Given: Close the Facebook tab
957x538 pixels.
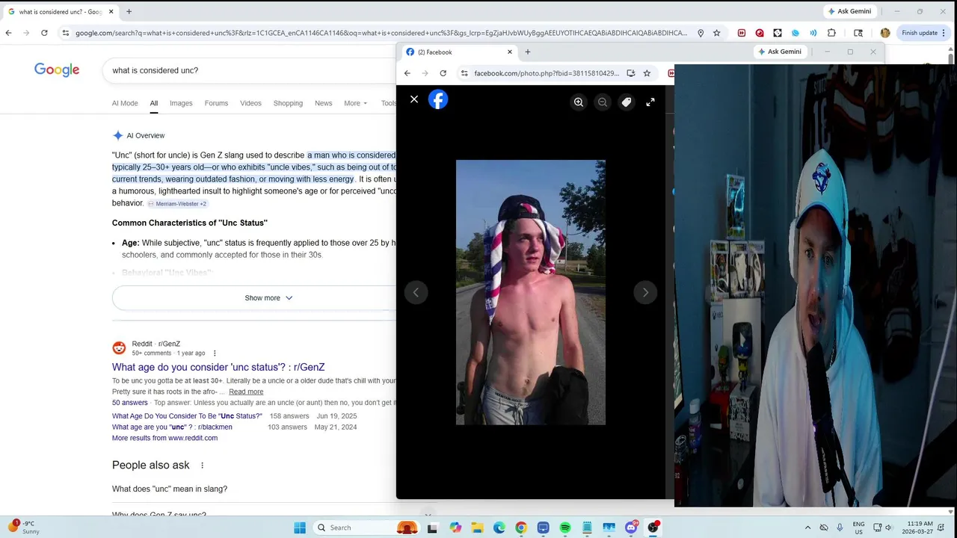Looking at the screenshot, I should (x=510, y=52).
